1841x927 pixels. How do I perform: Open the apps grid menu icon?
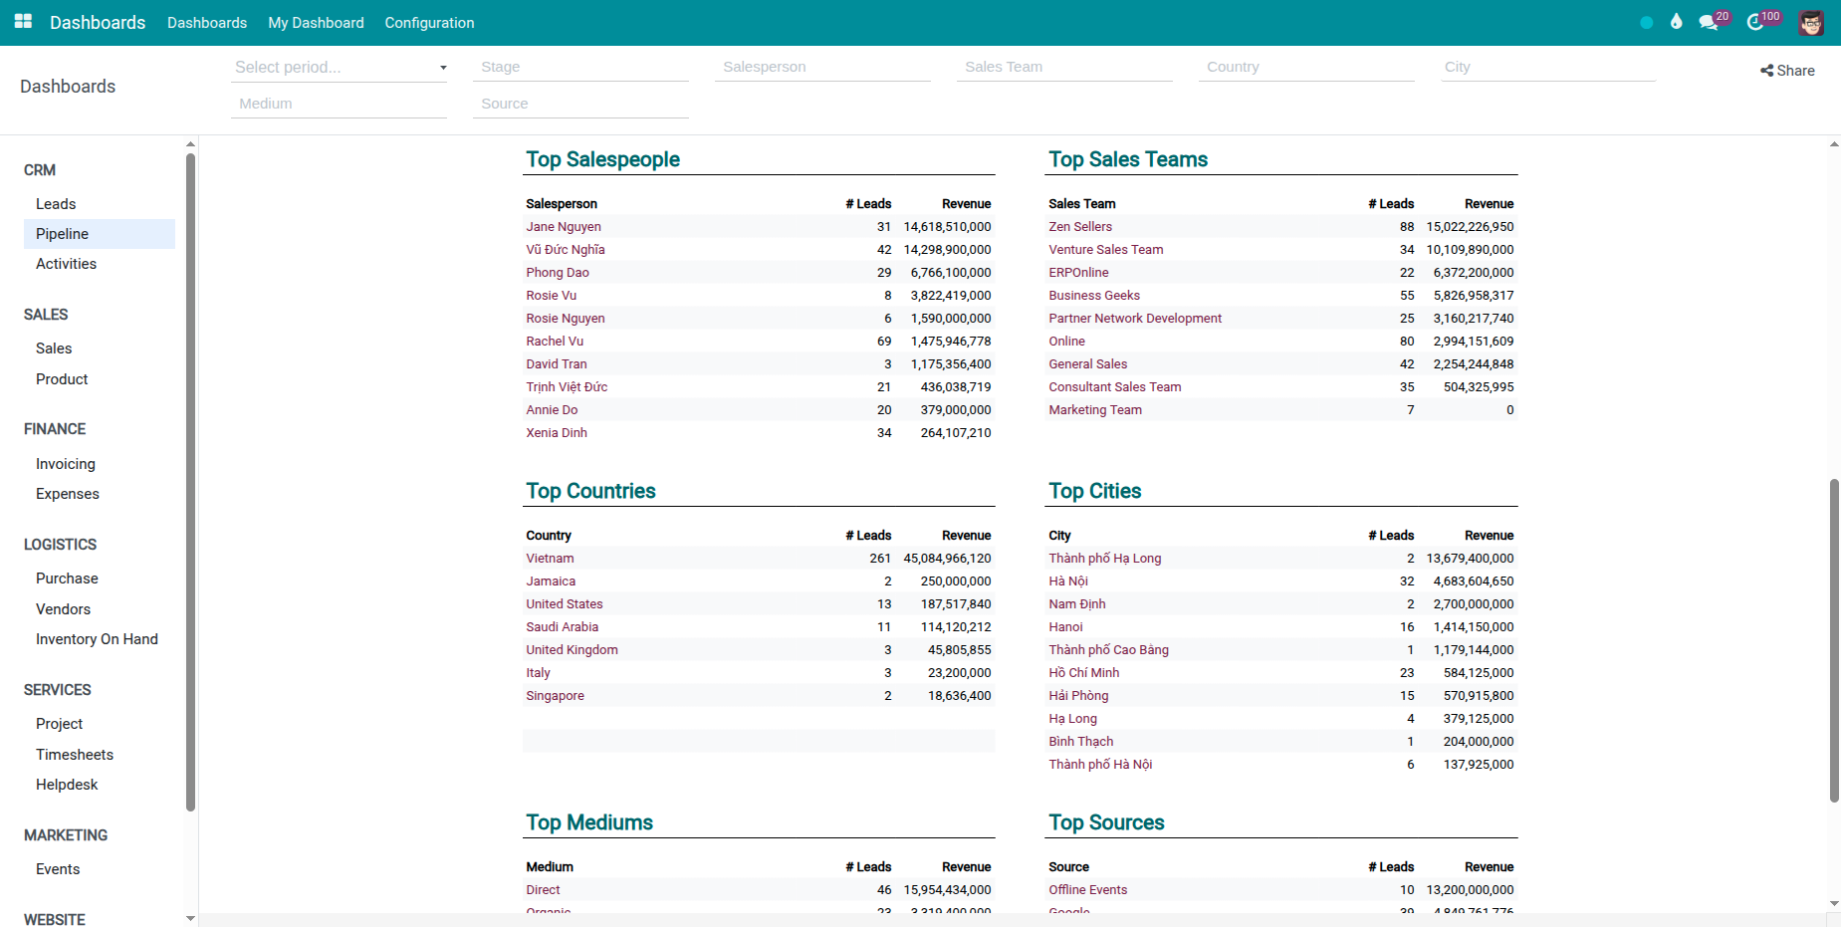coord(23,22)
